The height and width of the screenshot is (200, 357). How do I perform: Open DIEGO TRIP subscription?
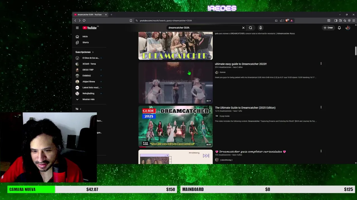point(89,70)
